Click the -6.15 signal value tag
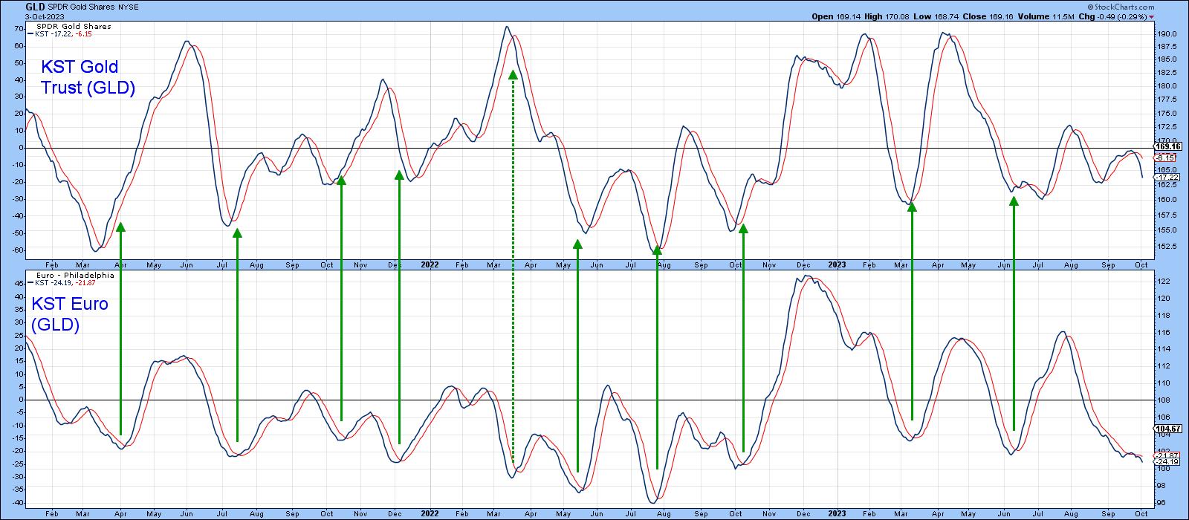 click(1163, 158)
